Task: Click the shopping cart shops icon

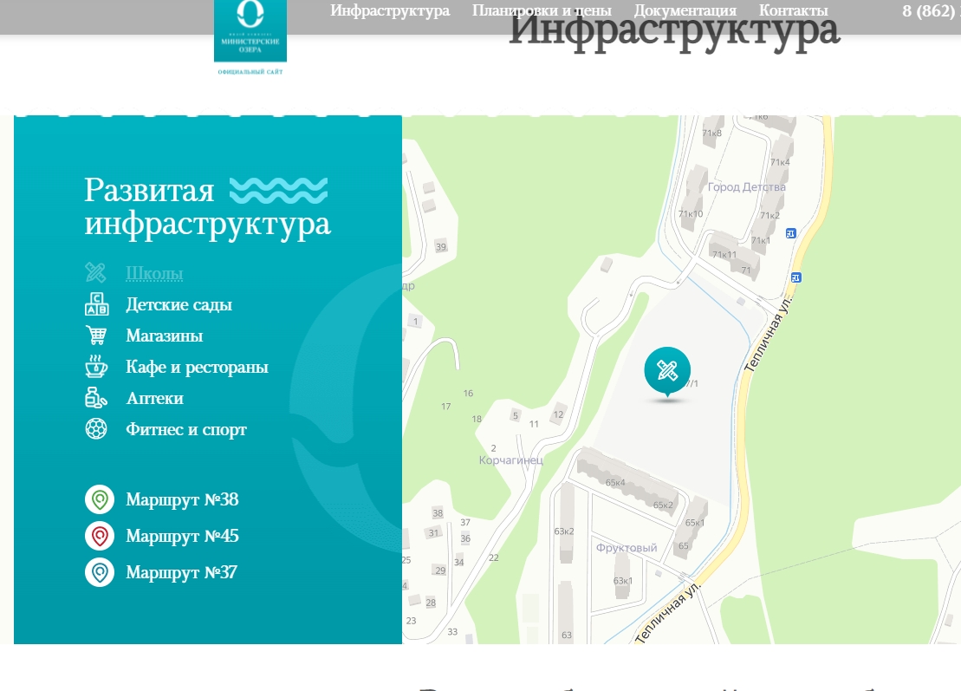Action: [96, 336]
